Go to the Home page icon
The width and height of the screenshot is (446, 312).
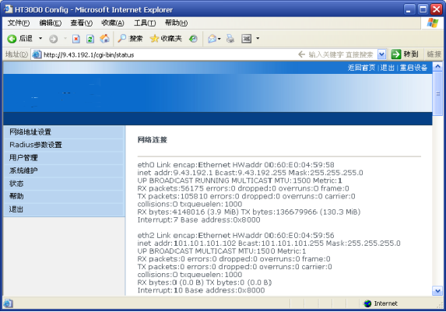104,38
